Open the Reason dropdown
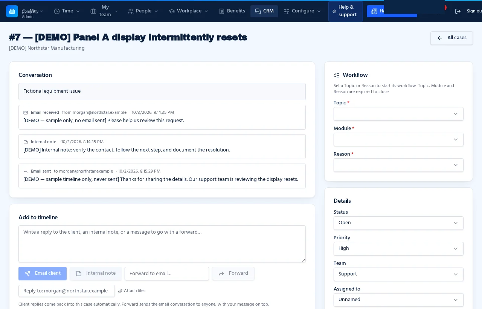This screenshot has height=309, width=482. 398,165
